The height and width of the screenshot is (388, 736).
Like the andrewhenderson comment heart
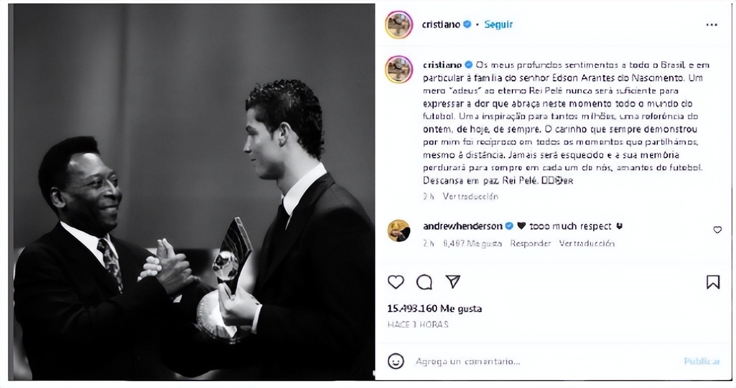pyautogui.click(x=717, y=230)
